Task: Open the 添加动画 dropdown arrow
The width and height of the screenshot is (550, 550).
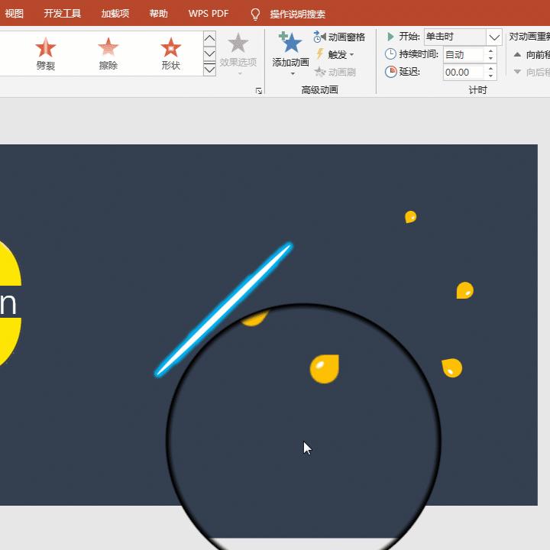Action: (x=293, y=74)
